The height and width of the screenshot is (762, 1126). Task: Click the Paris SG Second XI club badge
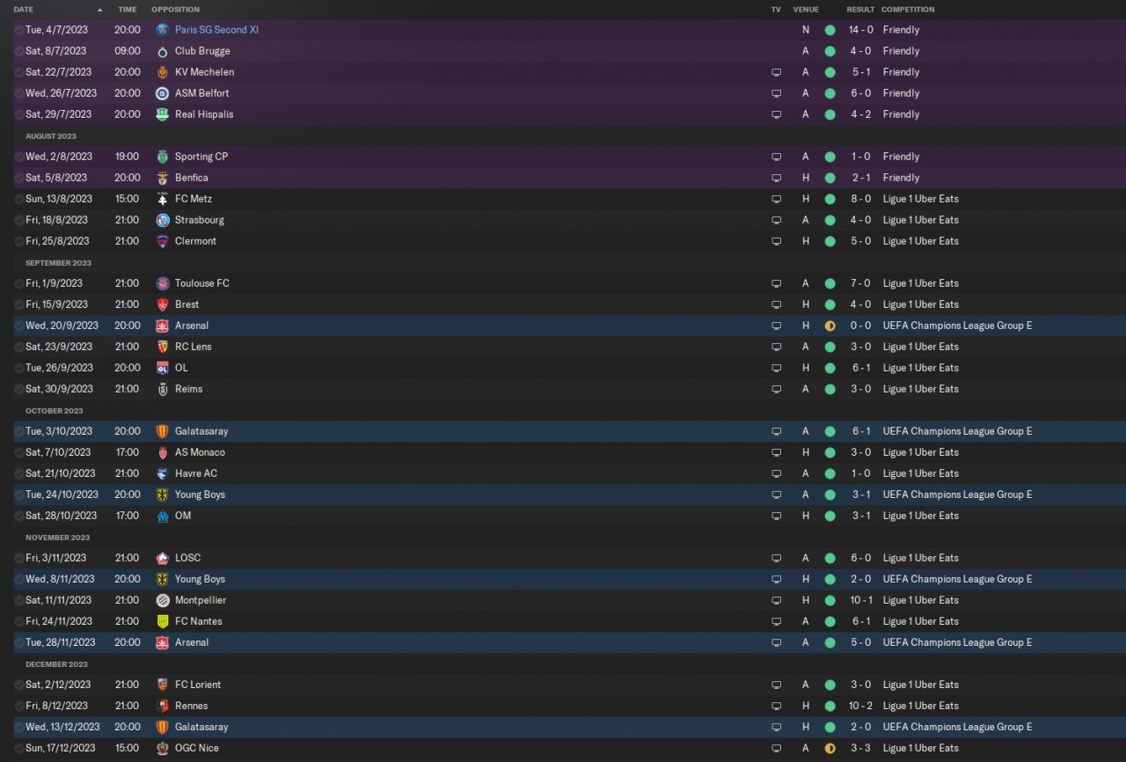162,30
